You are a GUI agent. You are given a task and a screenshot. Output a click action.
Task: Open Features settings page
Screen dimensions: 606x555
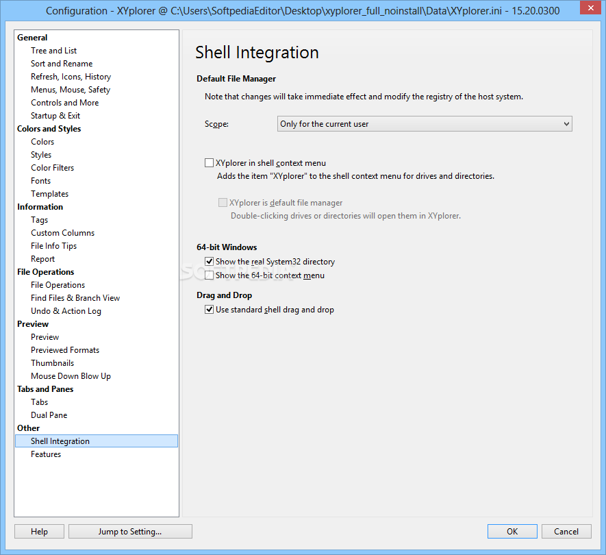click(46, 454)
